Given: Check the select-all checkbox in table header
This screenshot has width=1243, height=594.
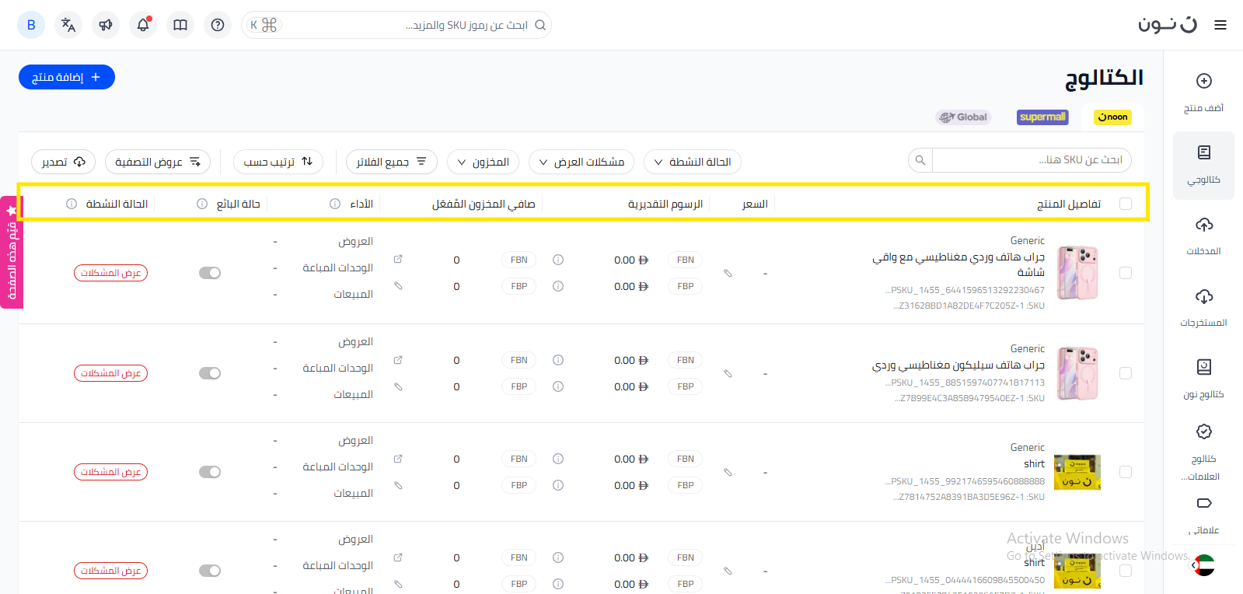Looking at the screenshot, I should point(1125,204).
